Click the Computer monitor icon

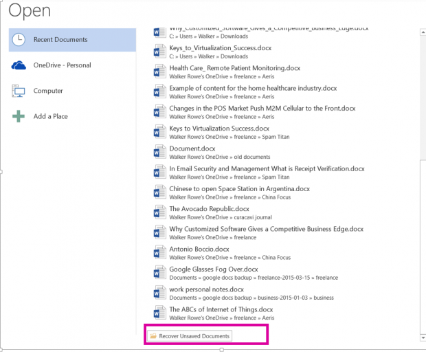pyautogui.click(x=19, y=91)
